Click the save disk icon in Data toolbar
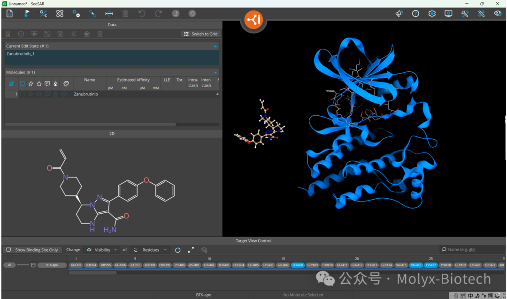The height and width of the screenshot is (299, 507). (x=61, y=34)
